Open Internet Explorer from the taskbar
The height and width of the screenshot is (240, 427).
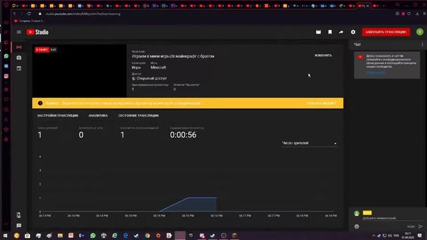pos(115,235)
